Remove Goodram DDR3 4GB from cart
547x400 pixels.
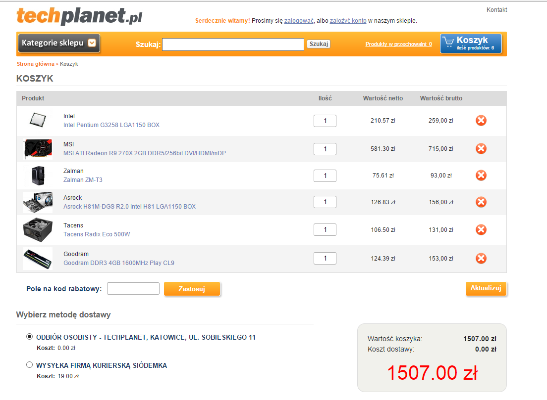[x=481, y=258]
